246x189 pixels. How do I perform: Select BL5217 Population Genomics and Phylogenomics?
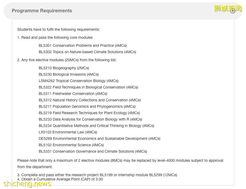click(x=87, y=106)
